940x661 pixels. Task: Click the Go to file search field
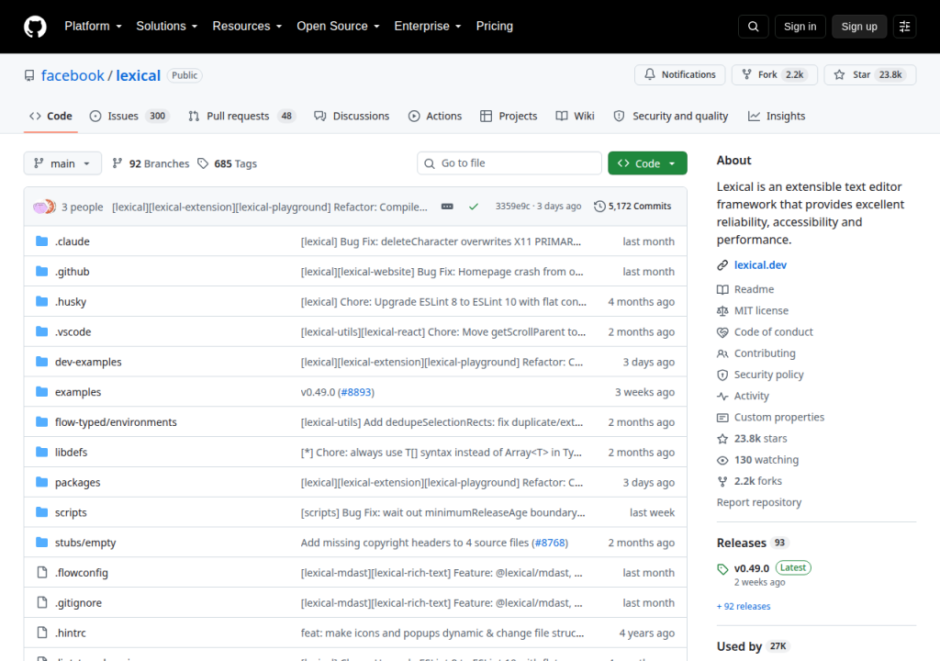click(x=509, y=163)
